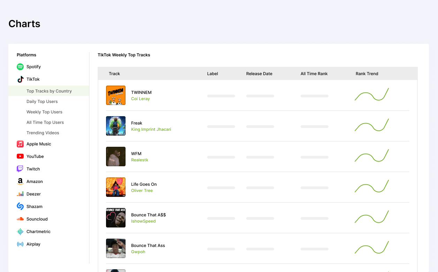
Task: Open Weekly Top Users list
Action: [44, 112]
